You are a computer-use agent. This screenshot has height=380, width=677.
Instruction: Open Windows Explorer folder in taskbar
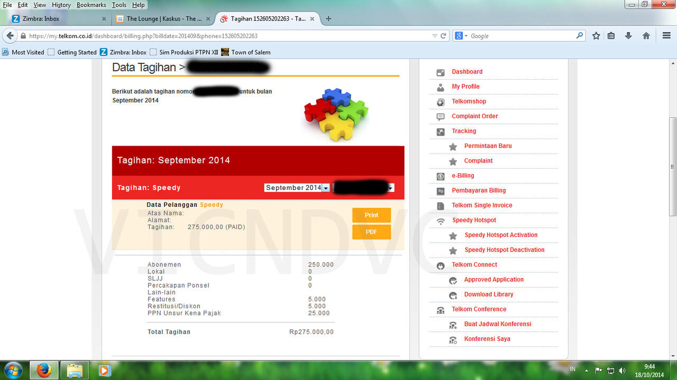(x=75, y=370)
